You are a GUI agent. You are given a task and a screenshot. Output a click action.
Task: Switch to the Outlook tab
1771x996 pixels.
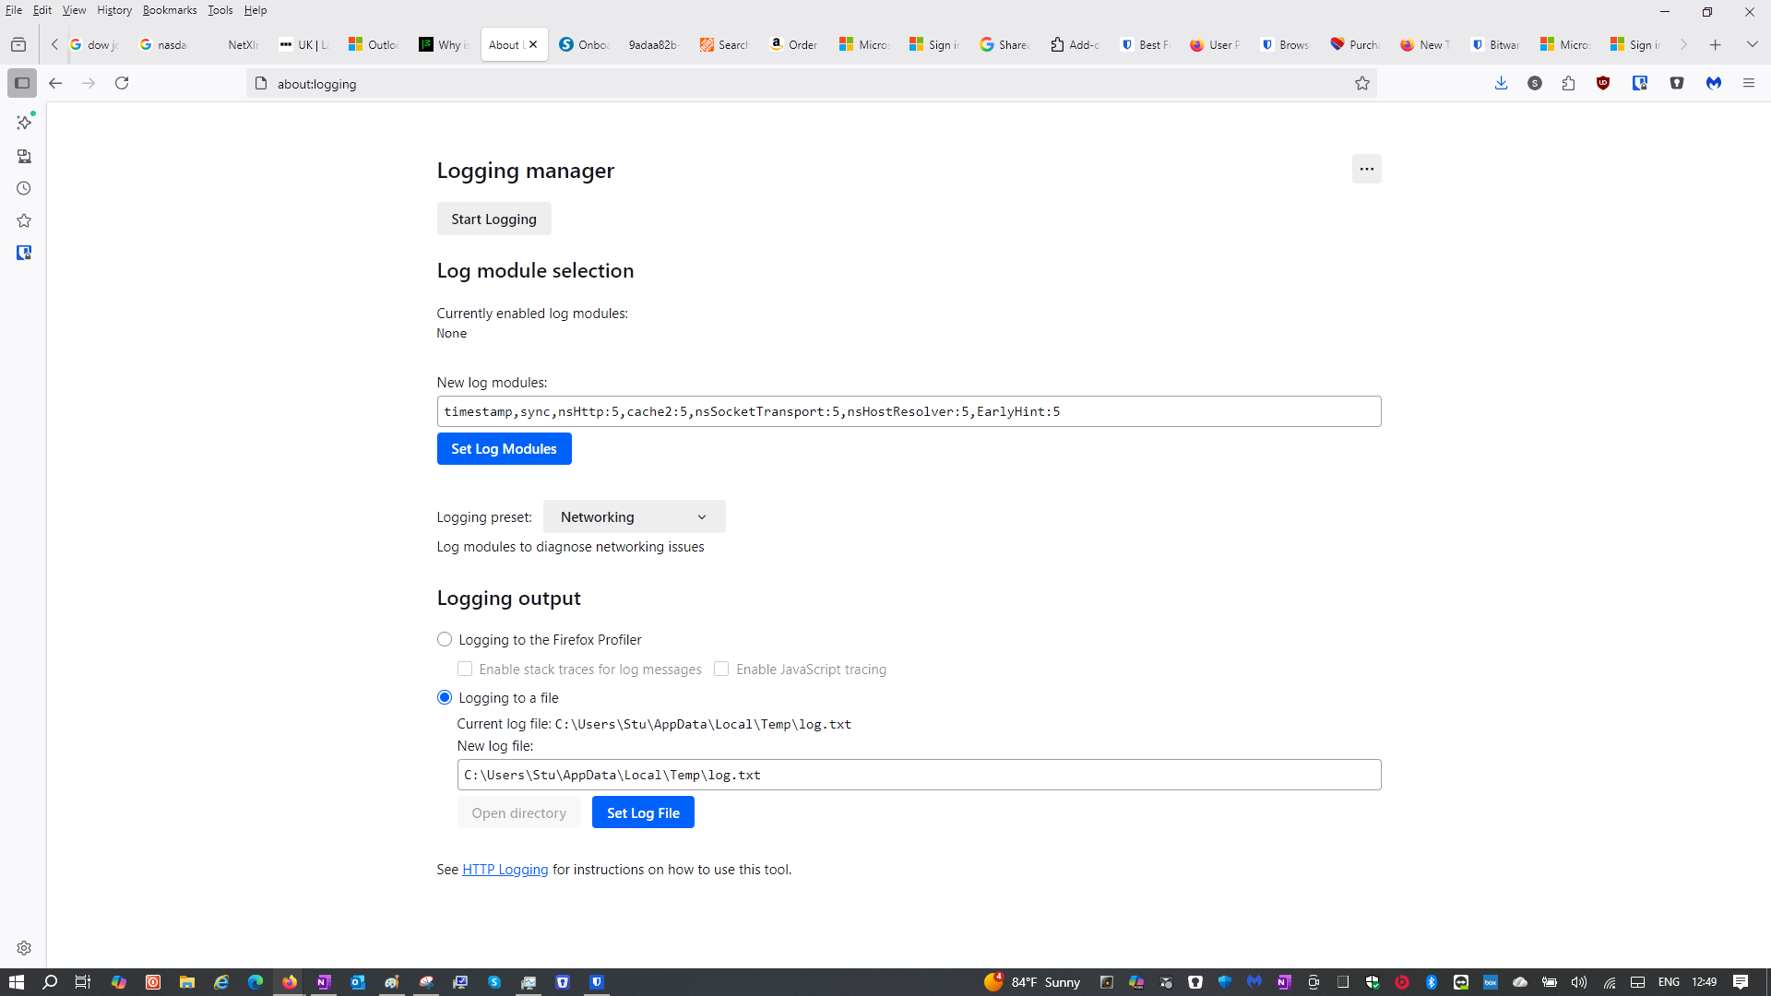click(374, 44)
